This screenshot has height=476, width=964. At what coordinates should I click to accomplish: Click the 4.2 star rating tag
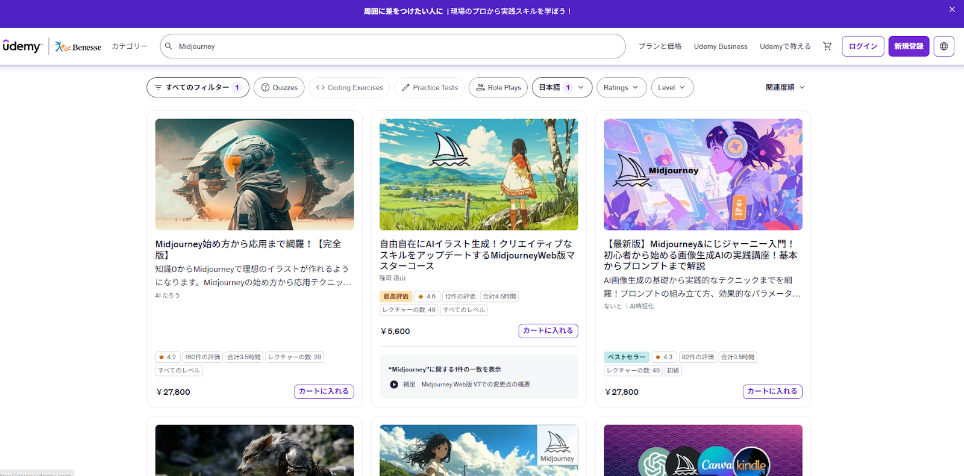coord(167,357)
